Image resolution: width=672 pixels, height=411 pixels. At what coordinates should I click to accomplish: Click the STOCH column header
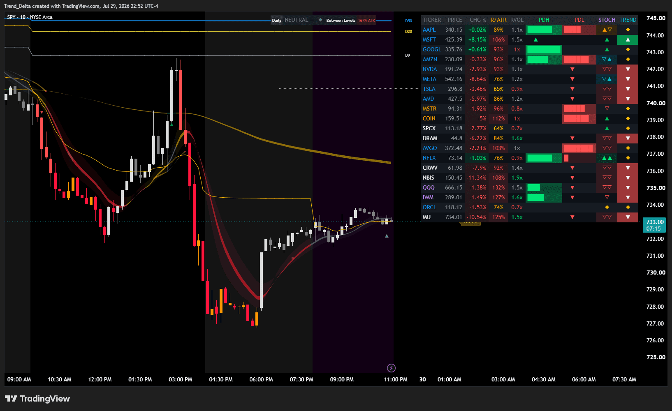point(607,20)
